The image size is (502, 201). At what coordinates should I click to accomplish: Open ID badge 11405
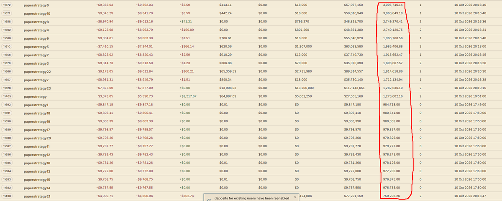click(x=7, y=96)
